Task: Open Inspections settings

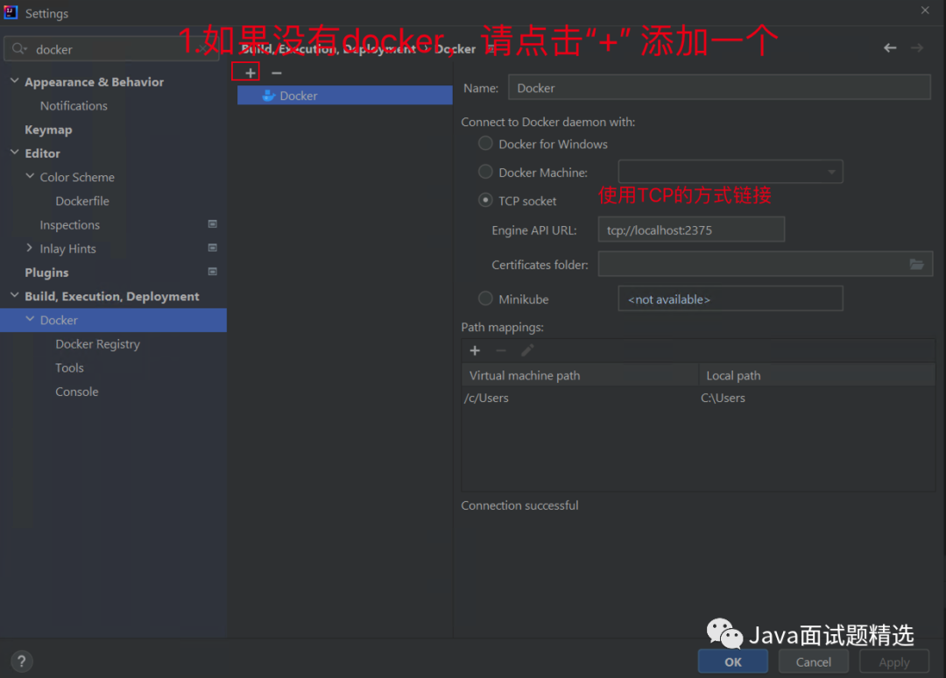Action: pyautogui.click(x=70, y=225)
